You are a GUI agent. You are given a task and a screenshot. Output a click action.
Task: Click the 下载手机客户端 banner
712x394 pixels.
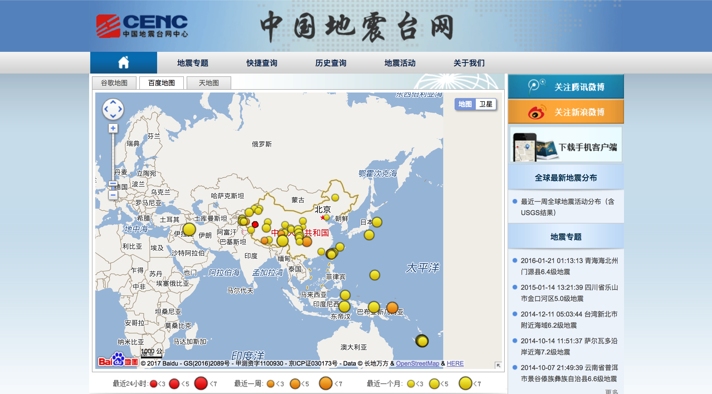click(566, 145)
